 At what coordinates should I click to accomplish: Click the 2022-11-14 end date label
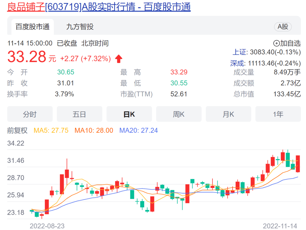[x=280, y=226]
